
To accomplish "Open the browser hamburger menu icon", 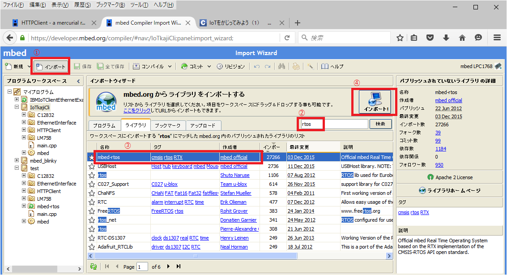I will [x=497, y=38].
